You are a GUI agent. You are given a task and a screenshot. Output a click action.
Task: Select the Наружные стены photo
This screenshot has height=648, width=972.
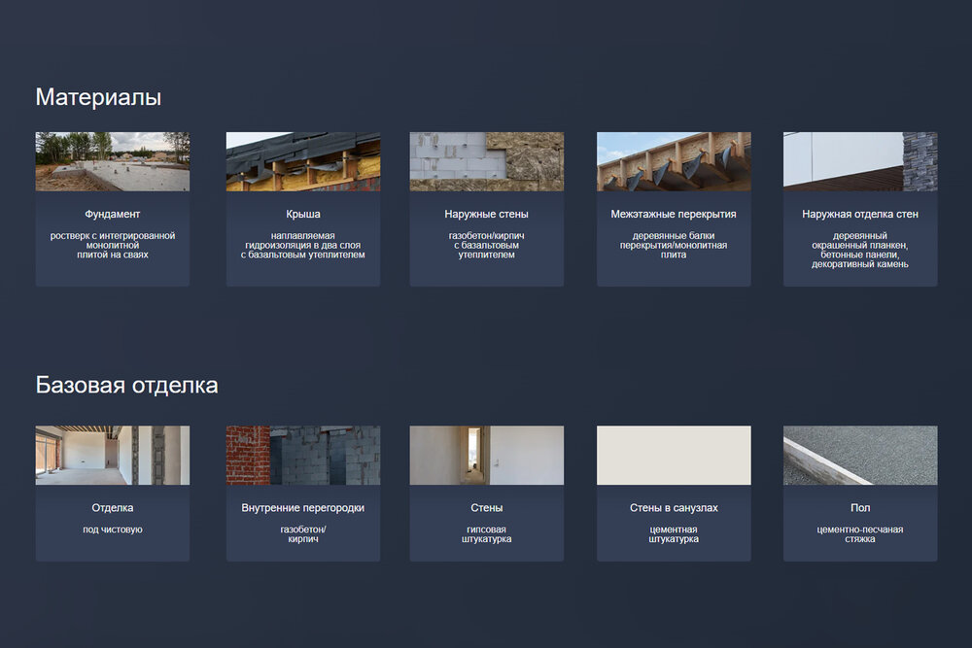[487, 161]
